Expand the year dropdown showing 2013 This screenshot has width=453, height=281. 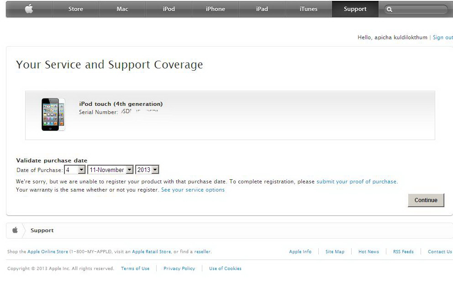(147, 170)
